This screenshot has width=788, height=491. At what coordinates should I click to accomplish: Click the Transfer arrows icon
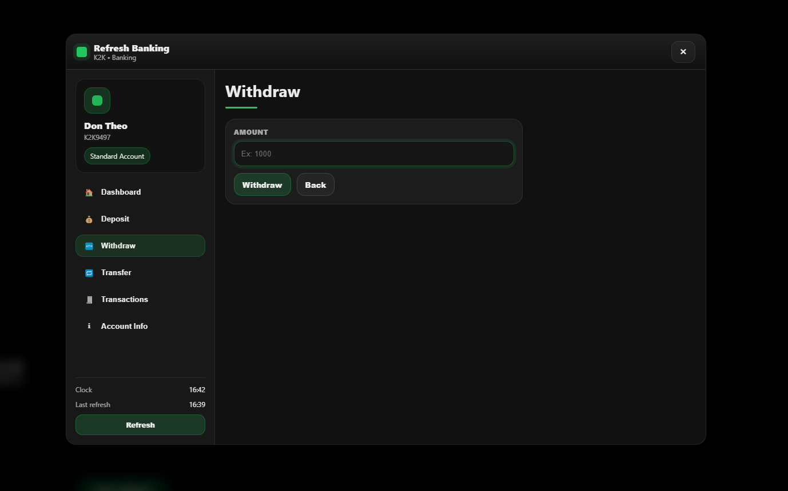[89, 273]
